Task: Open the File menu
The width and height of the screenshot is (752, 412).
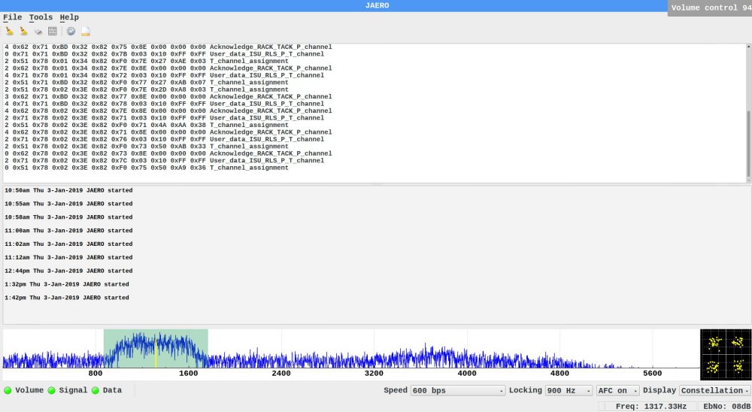Action: [x=12, y=17]
